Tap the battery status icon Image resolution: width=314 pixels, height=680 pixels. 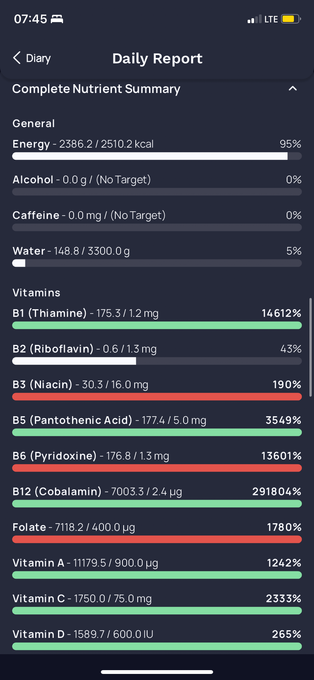click(x=290, y=19)
